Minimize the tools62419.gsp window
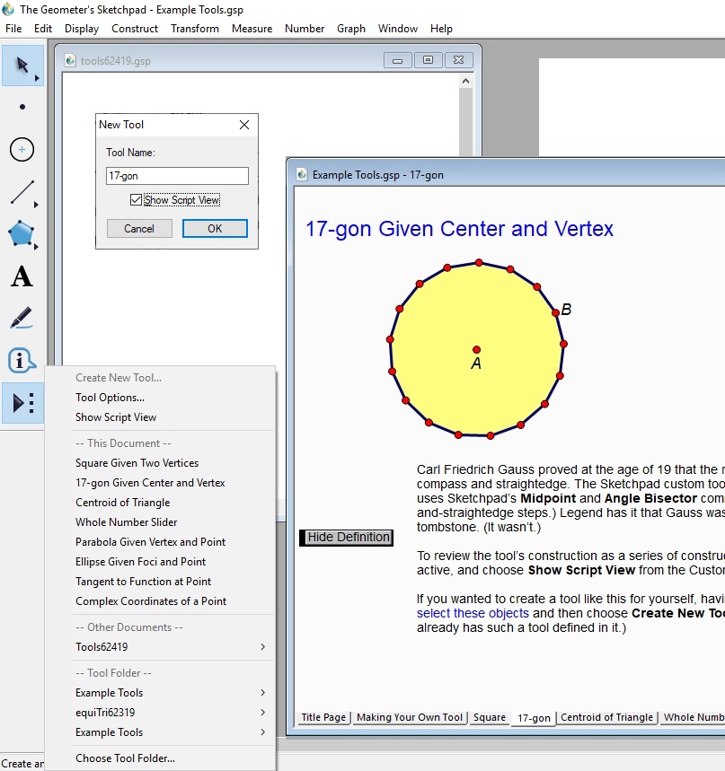Screen dimensions: 725x771 point(398,60)
